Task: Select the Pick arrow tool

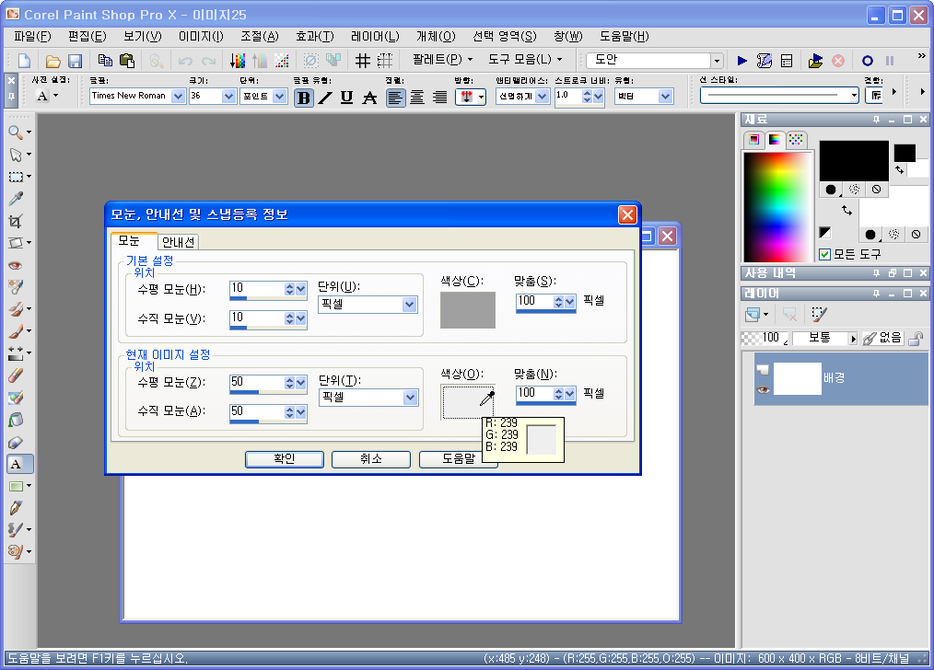Action: 16,155
